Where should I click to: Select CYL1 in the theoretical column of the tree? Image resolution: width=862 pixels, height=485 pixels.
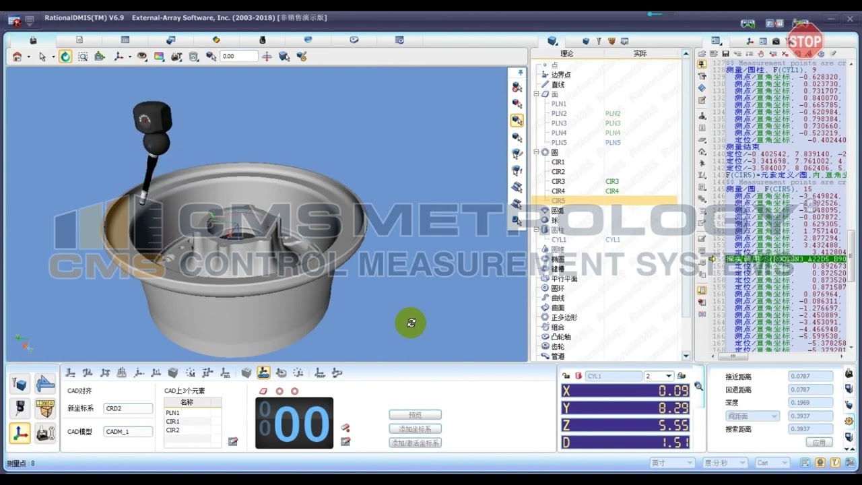559,240
